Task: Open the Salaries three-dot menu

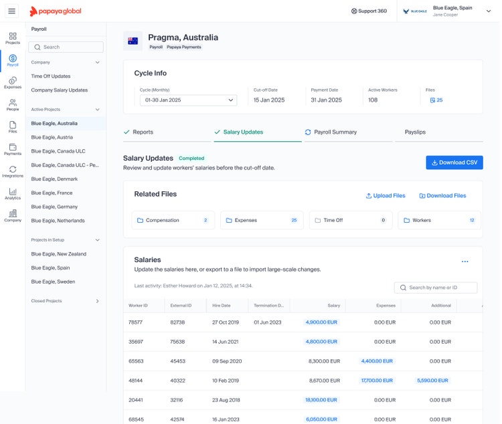Action: coord(465,261)
